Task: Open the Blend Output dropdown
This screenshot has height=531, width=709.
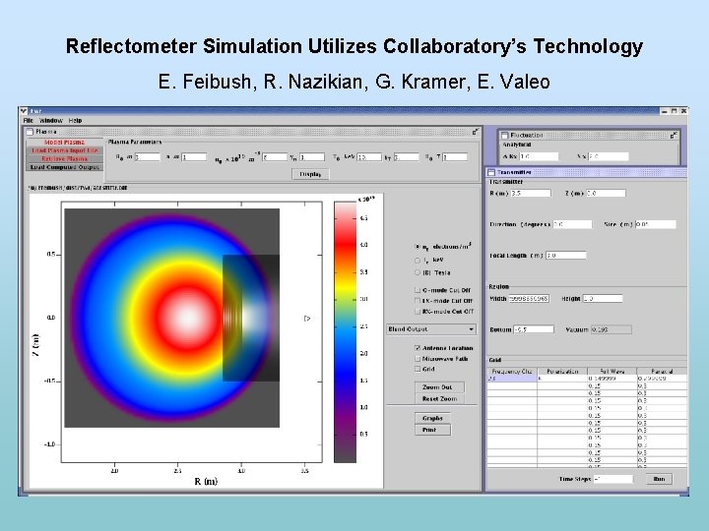Action: (x=431, y=329)
